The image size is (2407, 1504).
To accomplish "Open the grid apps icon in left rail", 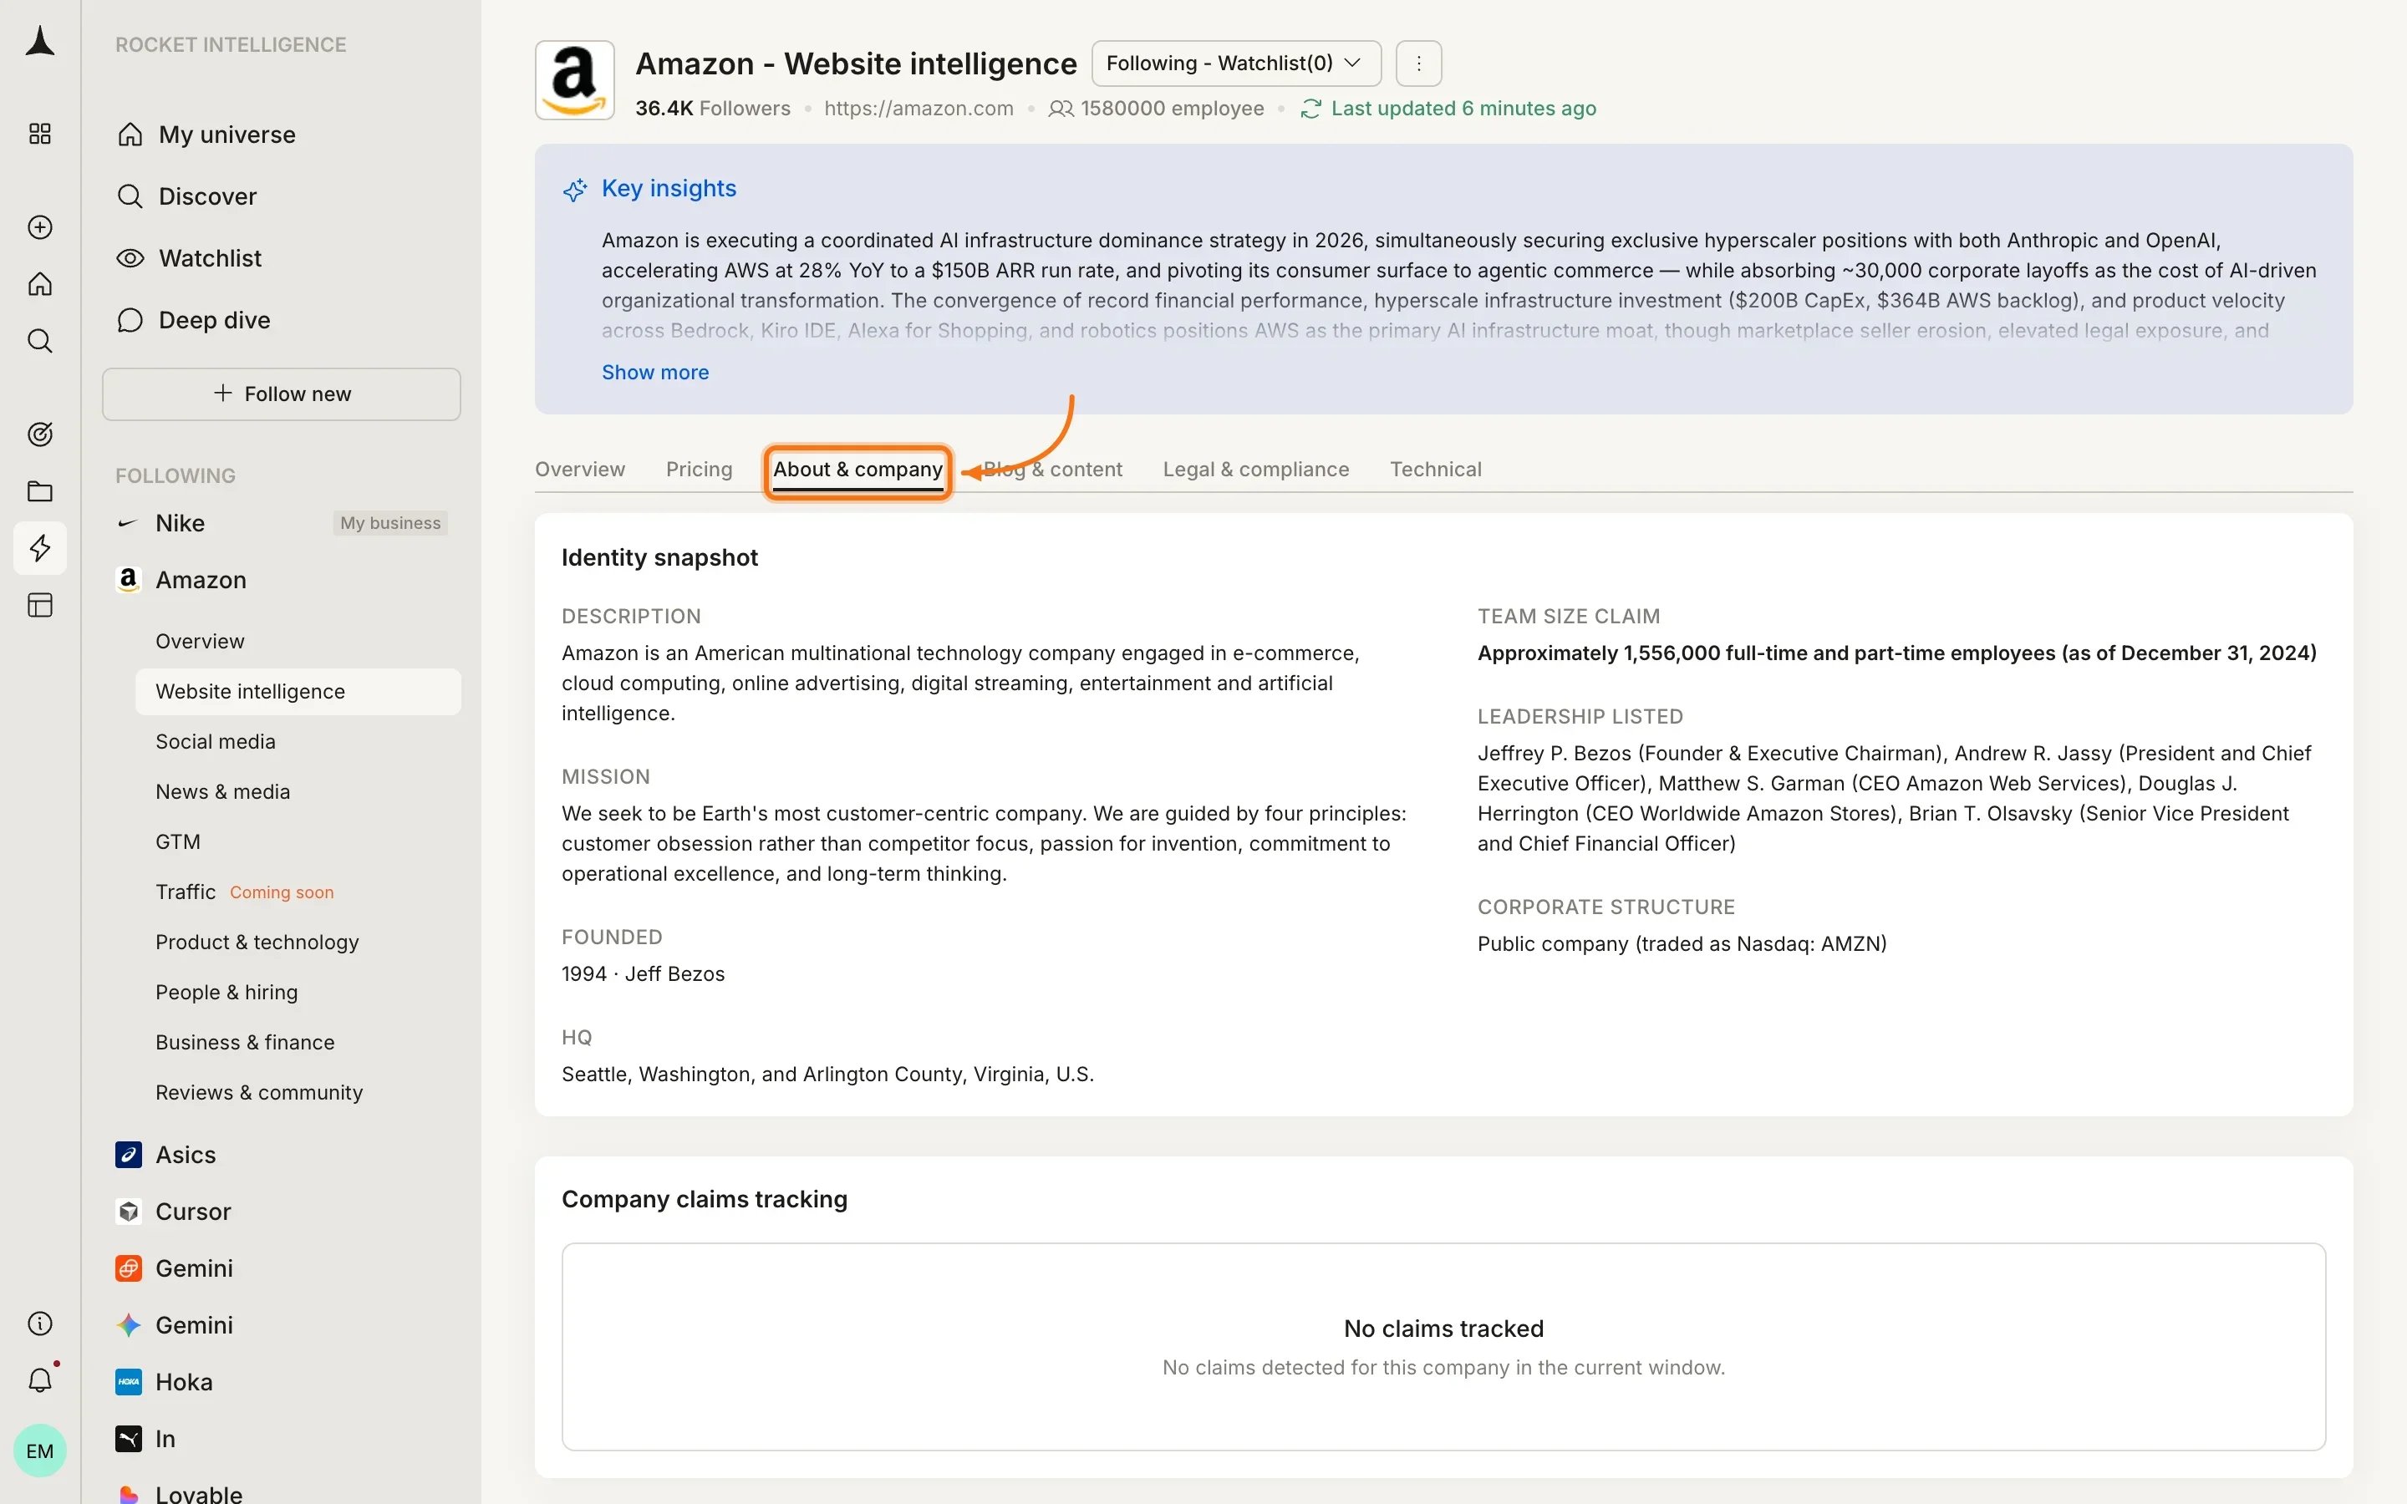I will (40, 135).
